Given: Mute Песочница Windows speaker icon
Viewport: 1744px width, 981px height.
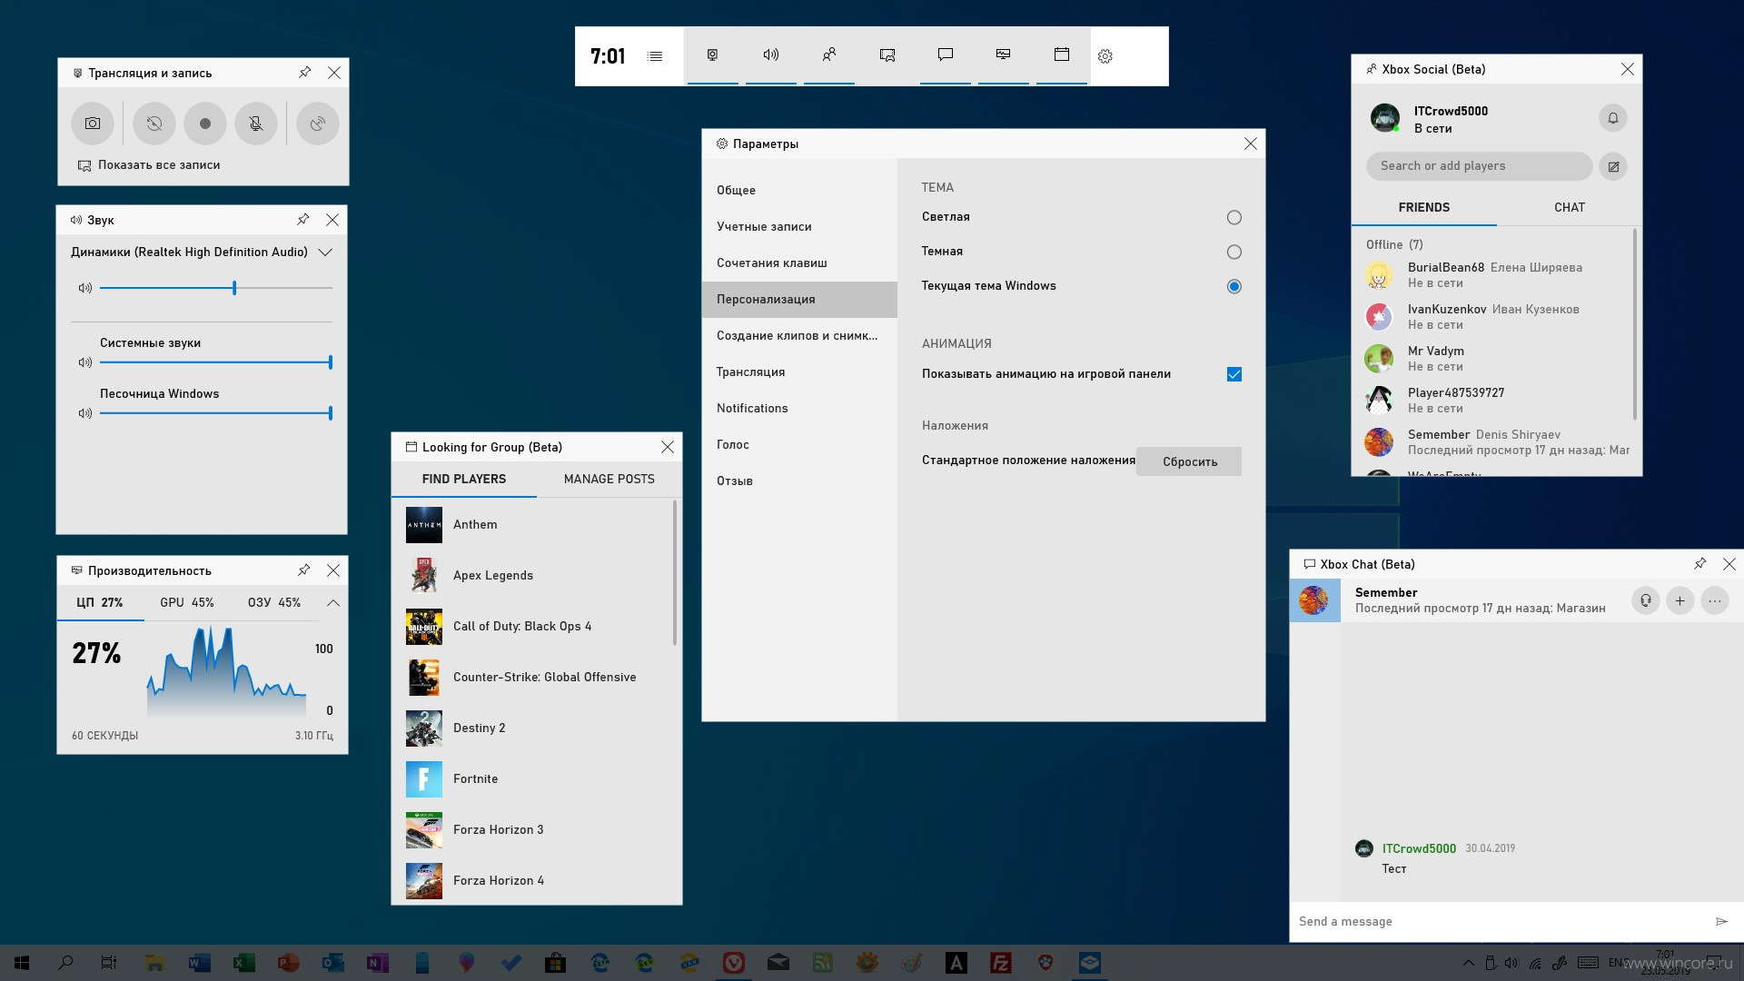Looking at the screenshot, I should pyautogui.click(x=85, y=413).
